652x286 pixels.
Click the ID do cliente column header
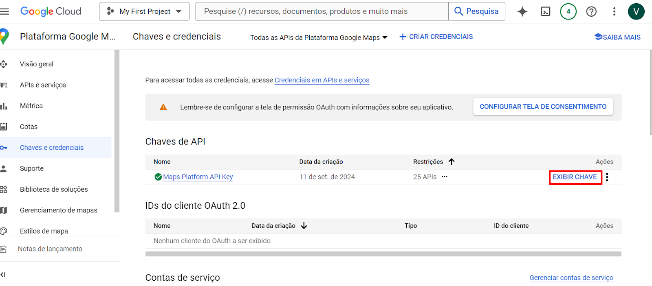pyautogui.click(x=511, y=225)
